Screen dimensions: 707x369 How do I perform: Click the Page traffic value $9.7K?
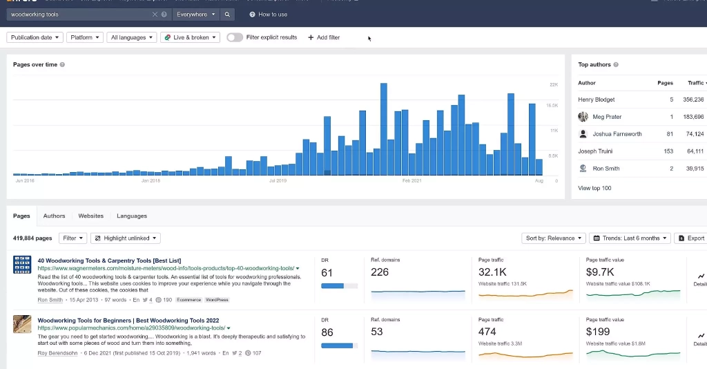[x=600, y=272]
